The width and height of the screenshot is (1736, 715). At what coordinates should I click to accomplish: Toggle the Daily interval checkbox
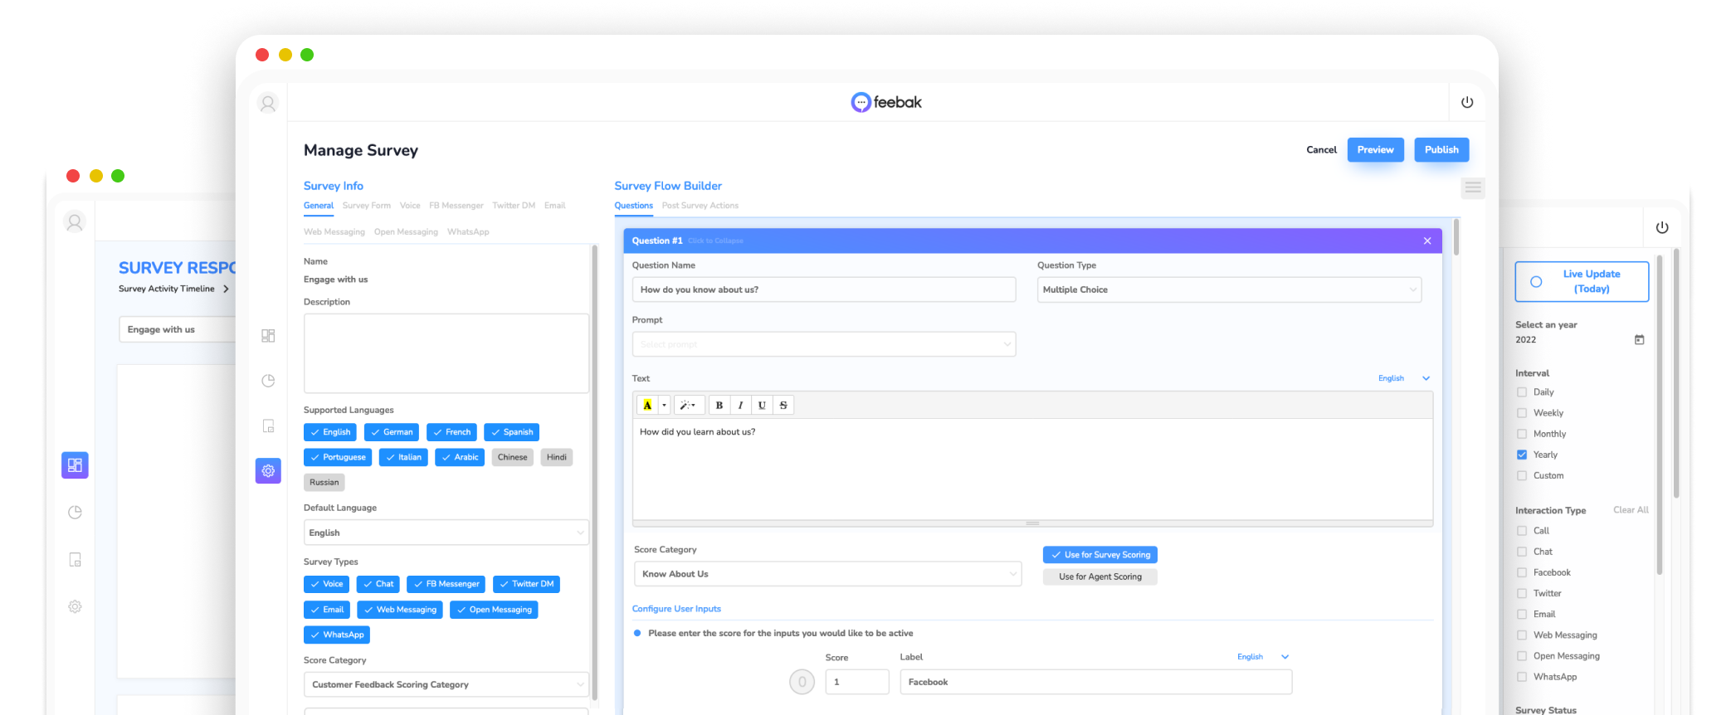1522,392
